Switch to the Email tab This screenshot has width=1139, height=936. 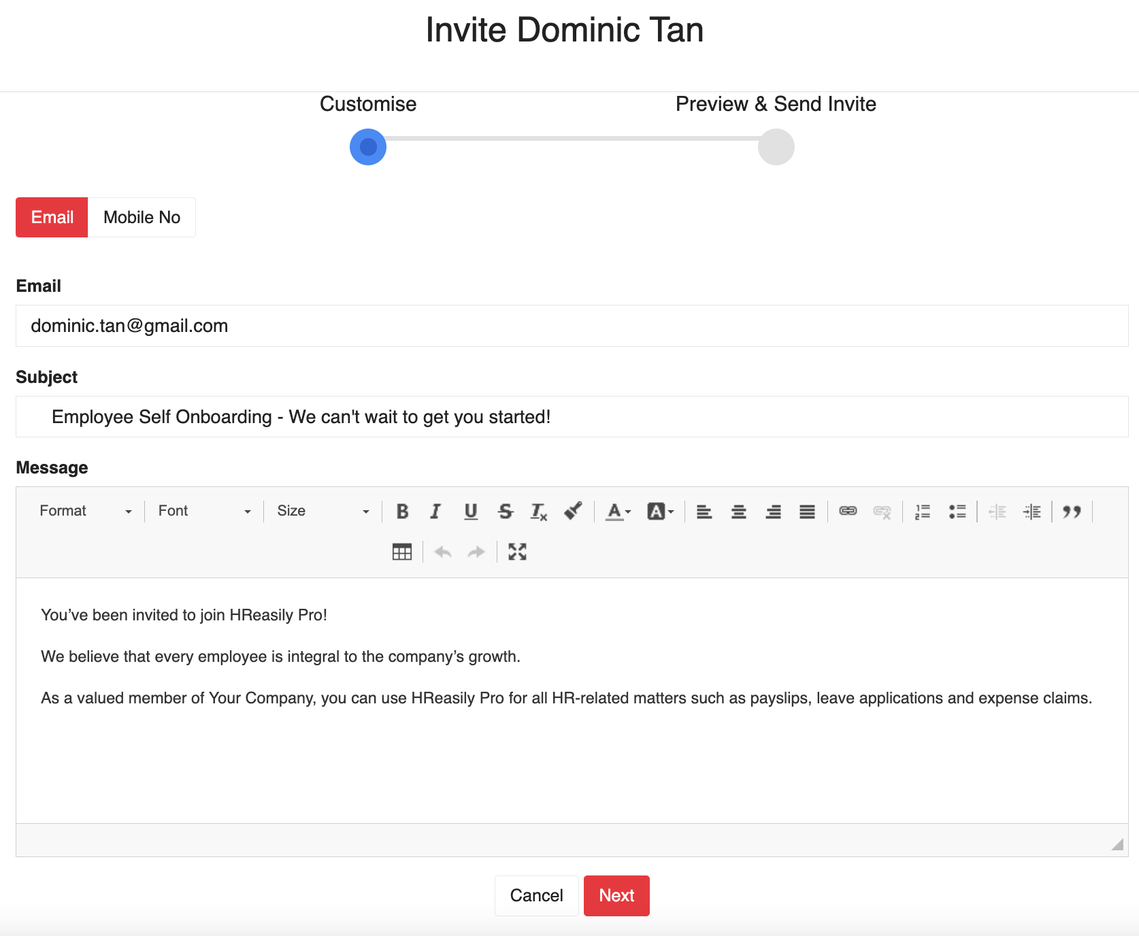[x=52, y=217]
